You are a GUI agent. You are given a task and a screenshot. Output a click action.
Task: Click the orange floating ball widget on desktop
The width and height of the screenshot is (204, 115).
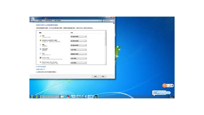coord(164,85)
